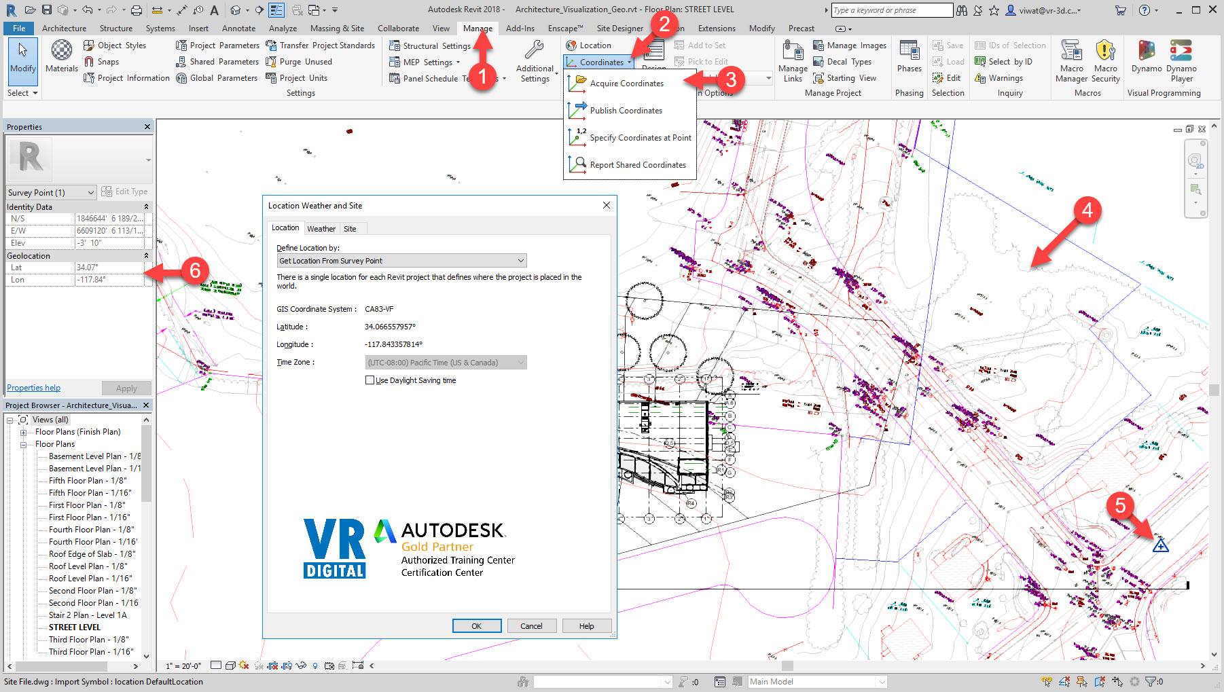Launch Dynamo
This screenshot has width=1224, height=692.
pyautogui.click(x=1147, y=56)
